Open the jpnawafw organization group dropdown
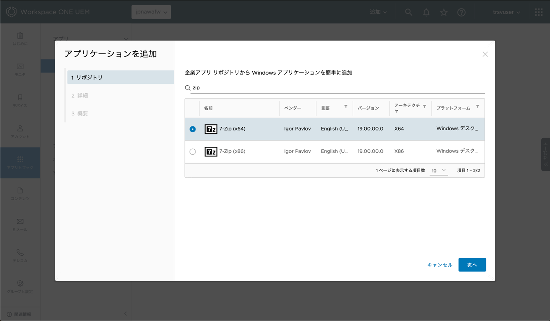Screen dimensions: 550x321 [151, 12]
